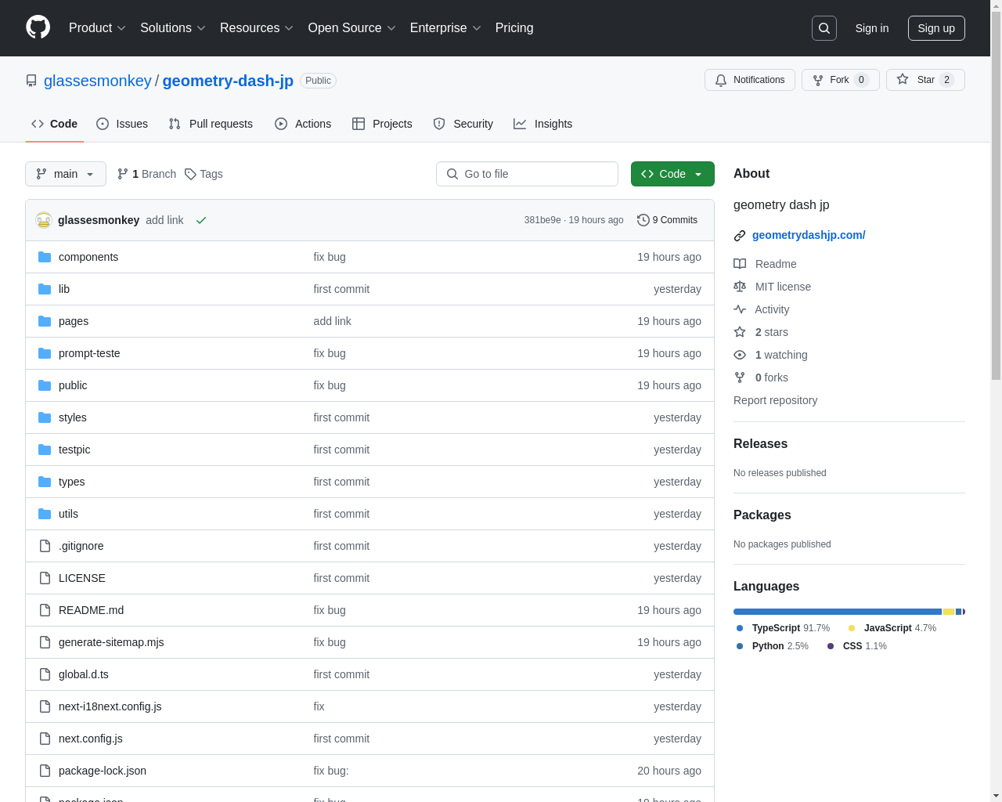The width and height of the screenshot is (1002, 802).
Task: Select the Code repository tab
Action: [55, 124]
